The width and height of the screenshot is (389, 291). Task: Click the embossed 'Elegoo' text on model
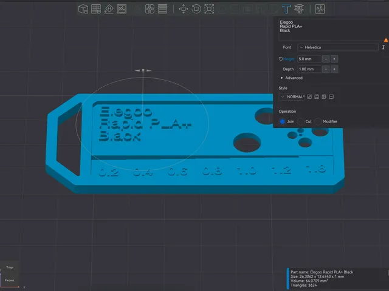pos(126,112)
